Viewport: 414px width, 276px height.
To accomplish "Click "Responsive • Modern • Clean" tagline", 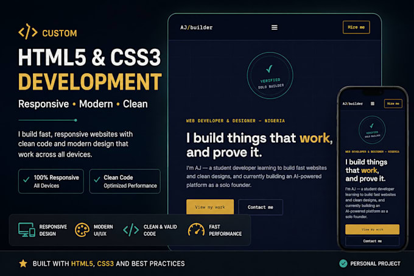I will click(x=83, y=104).
